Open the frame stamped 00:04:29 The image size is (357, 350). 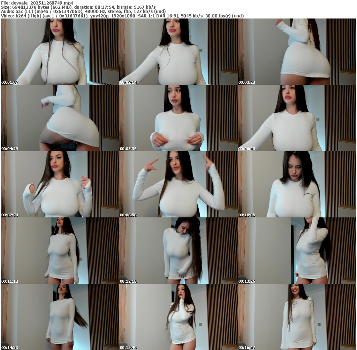click(x=60, y=118)
